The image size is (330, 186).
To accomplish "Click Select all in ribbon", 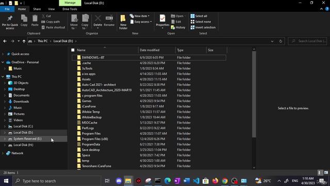I will [x=199, y=16].
